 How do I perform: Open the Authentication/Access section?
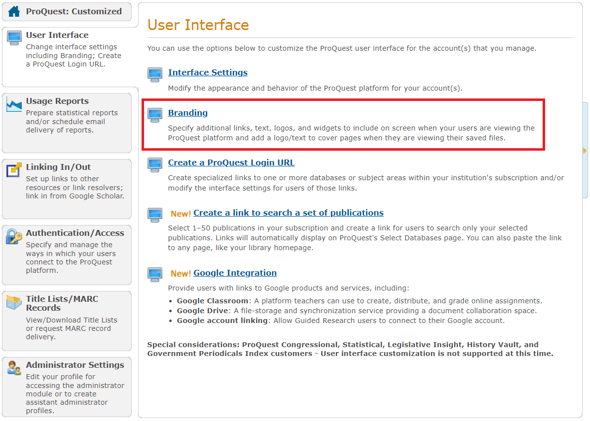pyautogui.click(x=67, y=255)
